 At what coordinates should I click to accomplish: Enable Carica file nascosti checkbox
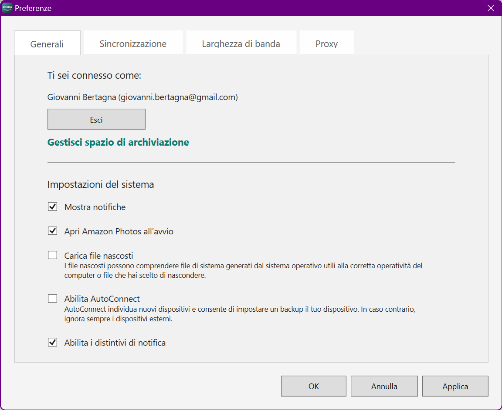52,255
